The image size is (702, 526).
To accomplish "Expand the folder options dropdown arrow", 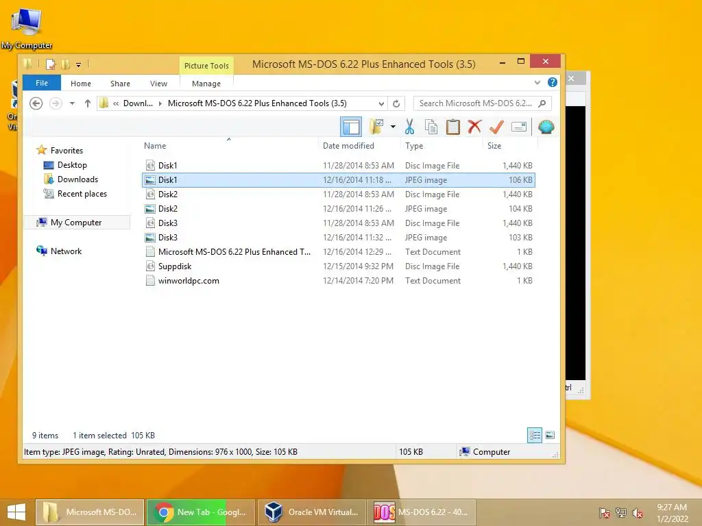I will pyautogui.click(x=393, y=127).
